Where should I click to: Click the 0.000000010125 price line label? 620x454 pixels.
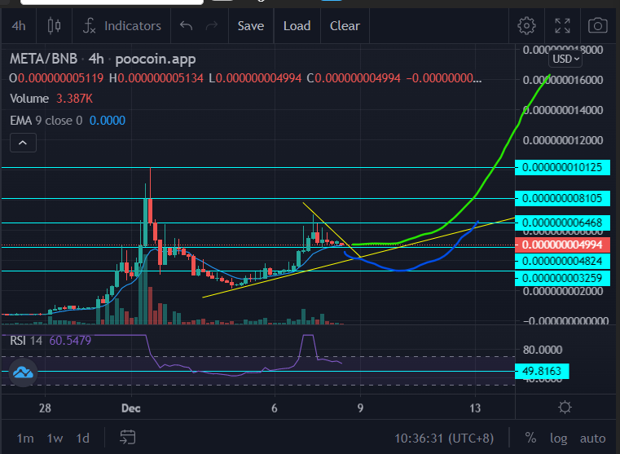tap(562, 167)
